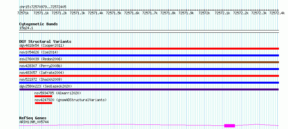The image size is (288, 129).
Task: Click the 72572.1k ruler label
Action: click(222, 13)
